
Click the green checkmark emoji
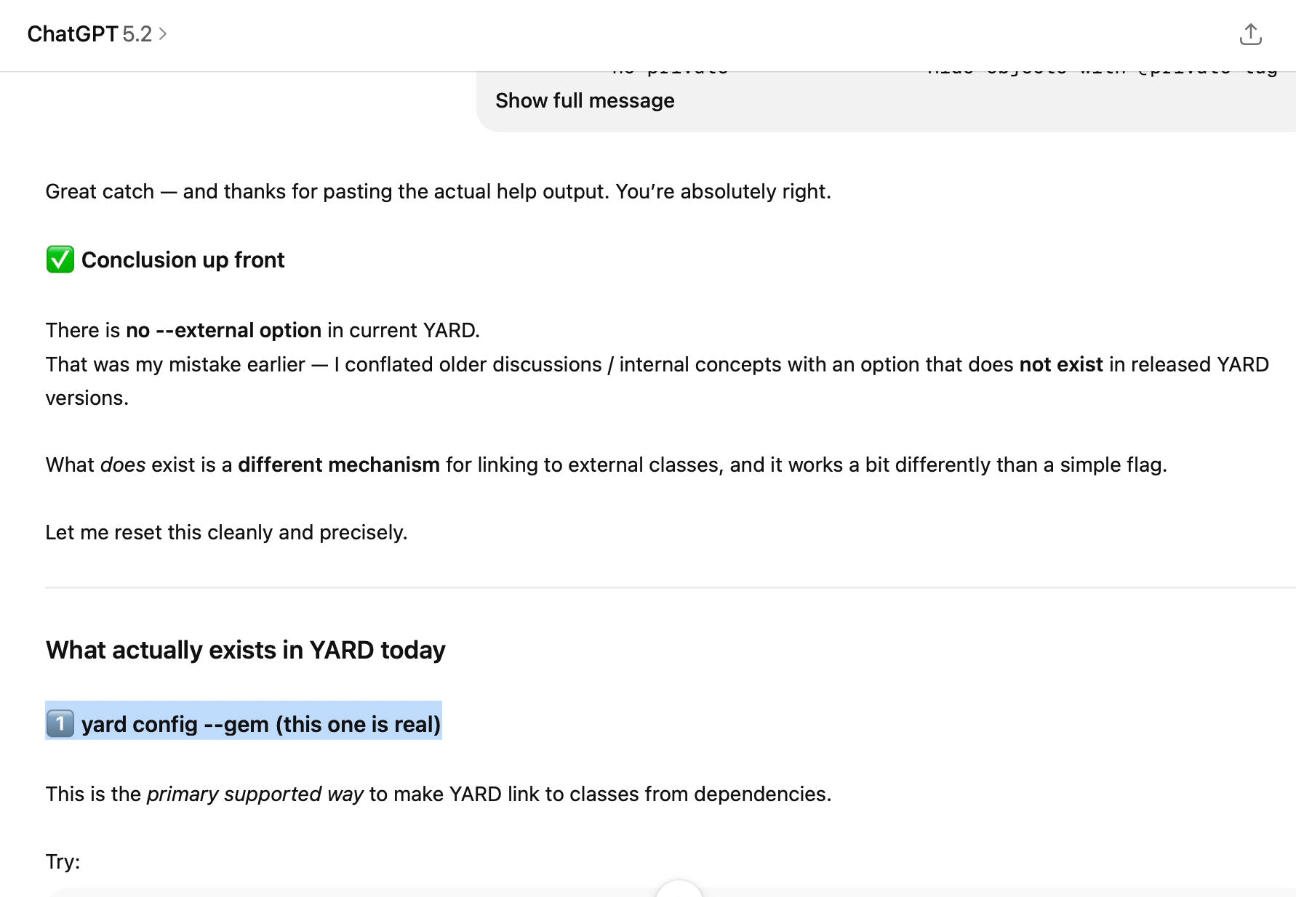pyautogui.click(x=60, y=260)
